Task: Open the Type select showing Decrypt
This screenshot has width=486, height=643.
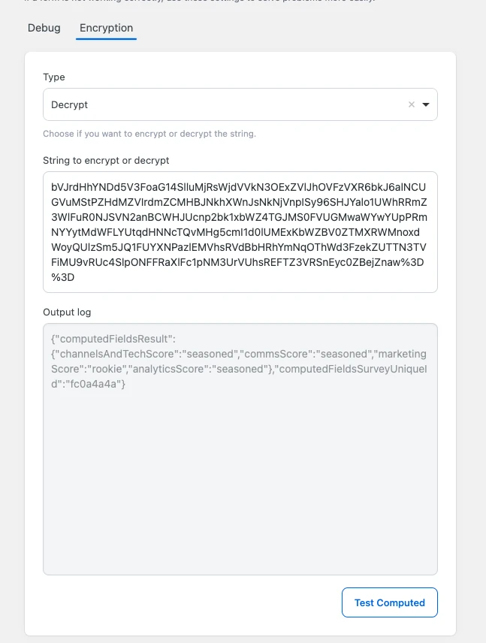Action: tap(225, 105)
